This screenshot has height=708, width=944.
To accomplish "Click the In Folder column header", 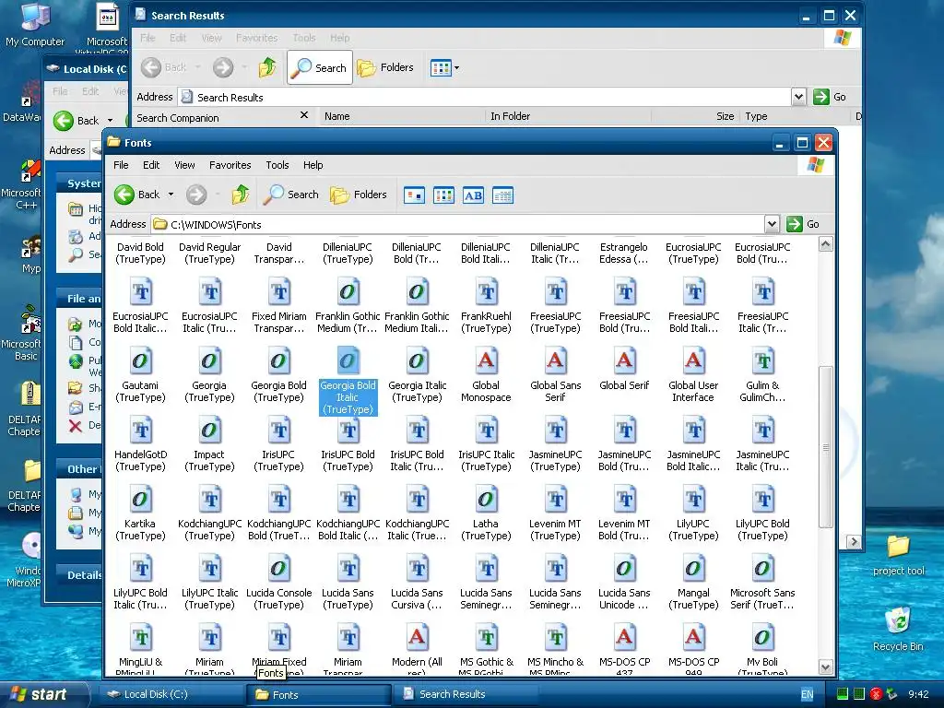I will [568, 116].
